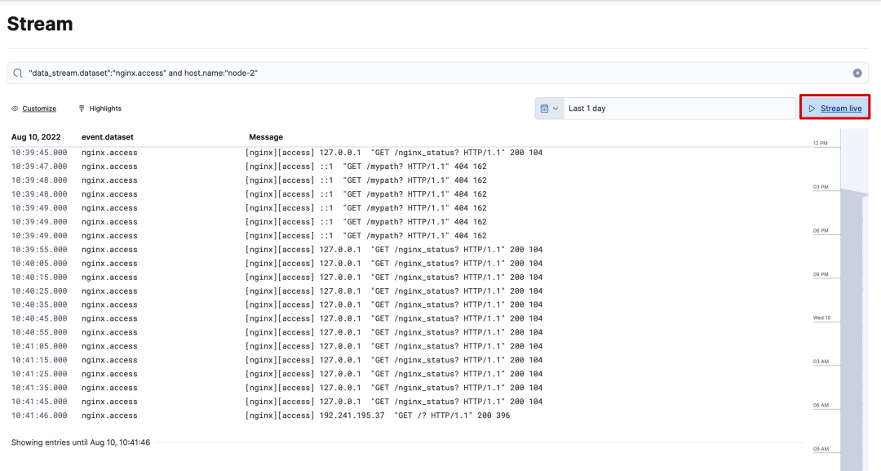Click the eye icon beside Customize
This screenshot has width=881, height=471.
tap(15, 109)
